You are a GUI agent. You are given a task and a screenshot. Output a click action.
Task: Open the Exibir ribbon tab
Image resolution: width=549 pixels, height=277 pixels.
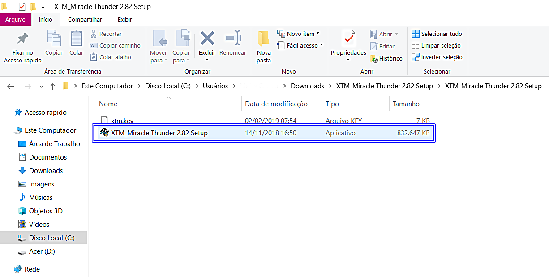(x=124, y=19)
